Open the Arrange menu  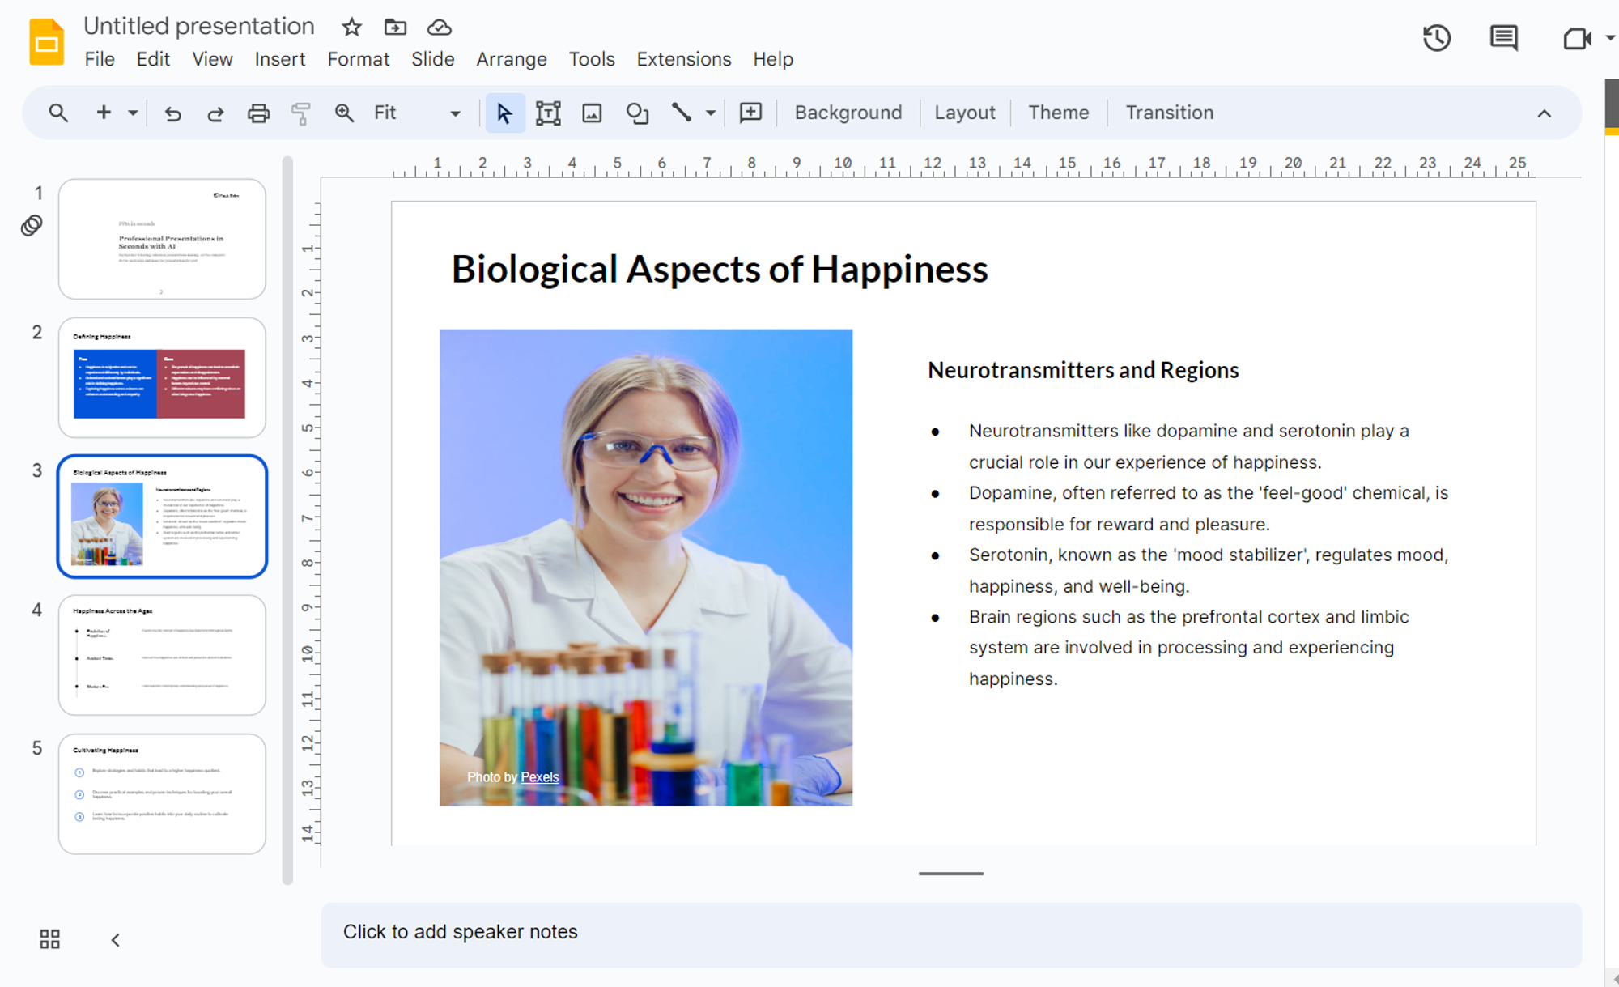point(511,59)
